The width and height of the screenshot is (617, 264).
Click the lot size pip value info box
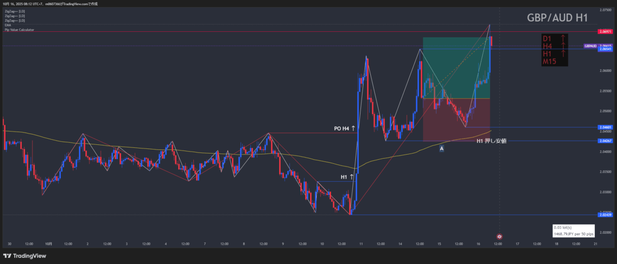coord(573,231)
